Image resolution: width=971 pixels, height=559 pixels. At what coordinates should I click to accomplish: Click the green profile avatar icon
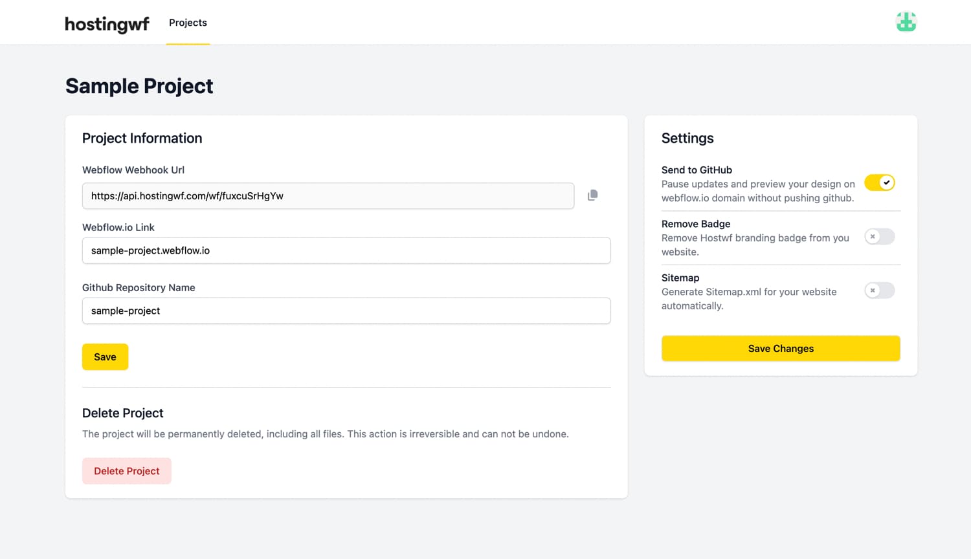coord(906,21)
